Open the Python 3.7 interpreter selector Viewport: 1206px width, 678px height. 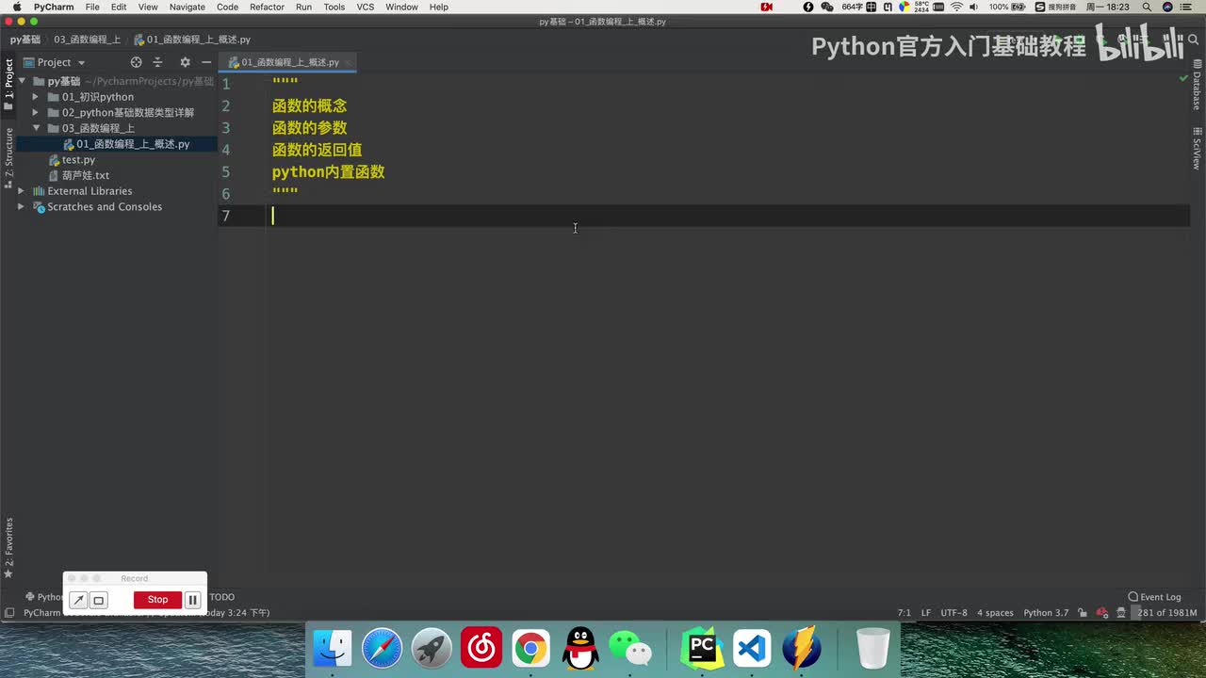[1046, 613]
